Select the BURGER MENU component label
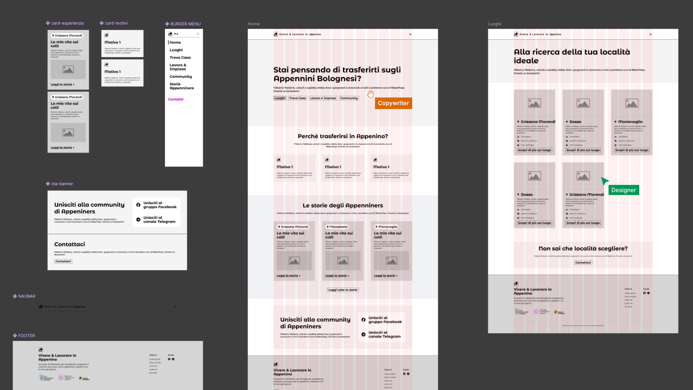Image resolution: width=693 pixels, height=390 pixels. [x=183, y=24]
